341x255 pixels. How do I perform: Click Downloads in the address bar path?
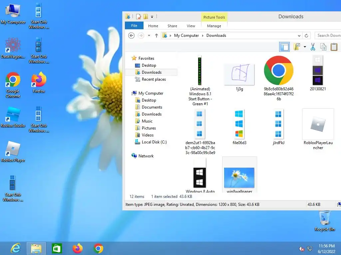(x=216, y=36)
